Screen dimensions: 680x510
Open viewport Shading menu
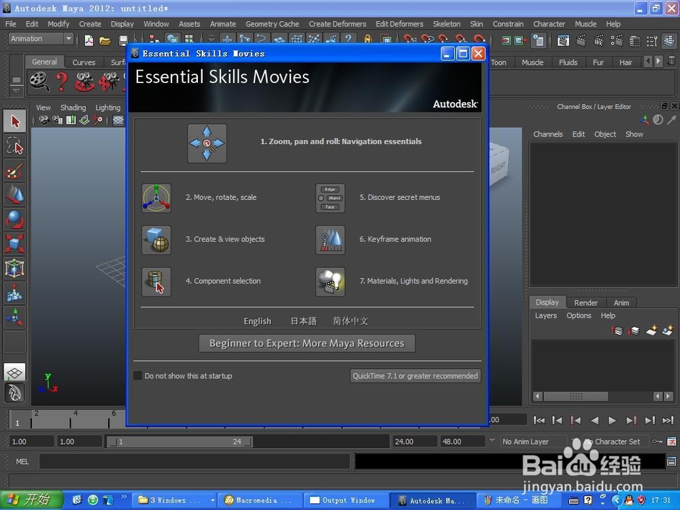click(73, 107)
